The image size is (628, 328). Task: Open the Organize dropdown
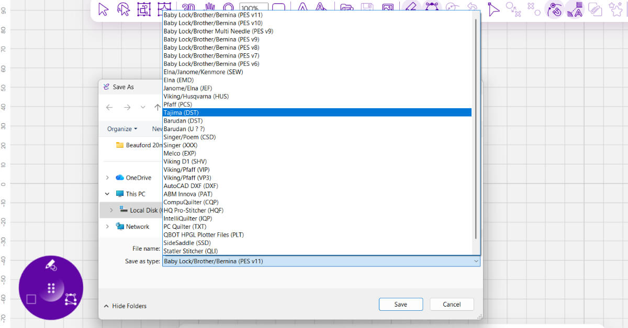coord(121,128)
